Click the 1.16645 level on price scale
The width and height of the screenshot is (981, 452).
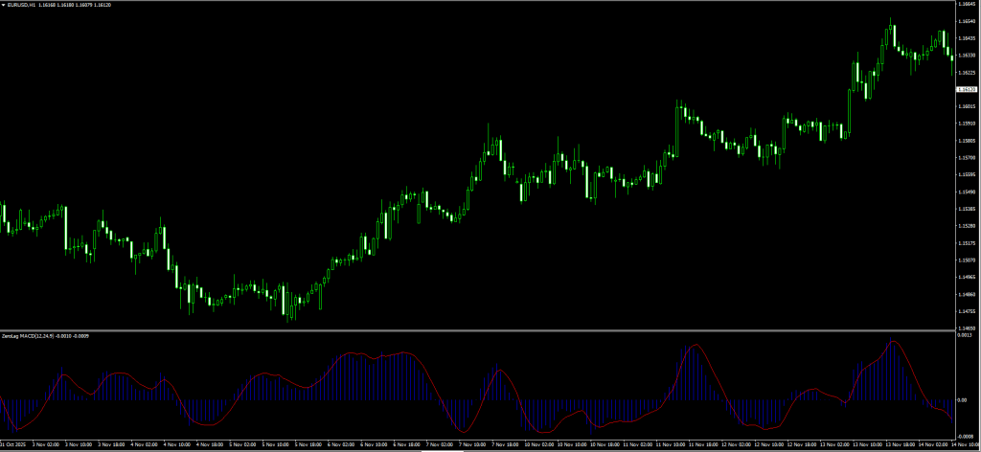tap(966, 5)
